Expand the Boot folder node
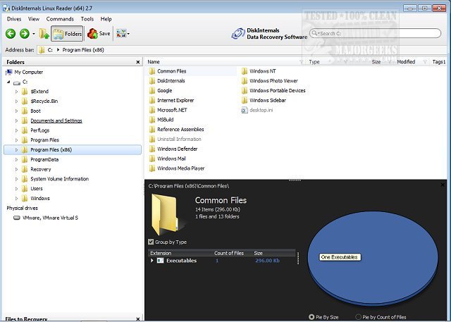This screenshot has width=451, height=322. coord(16,111)
